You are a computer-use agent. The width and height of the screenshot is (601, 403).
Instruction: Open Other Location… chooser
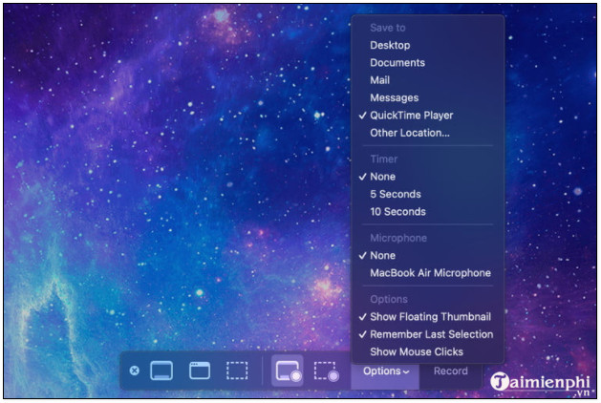pyautogui.click(x=427, y=133)
